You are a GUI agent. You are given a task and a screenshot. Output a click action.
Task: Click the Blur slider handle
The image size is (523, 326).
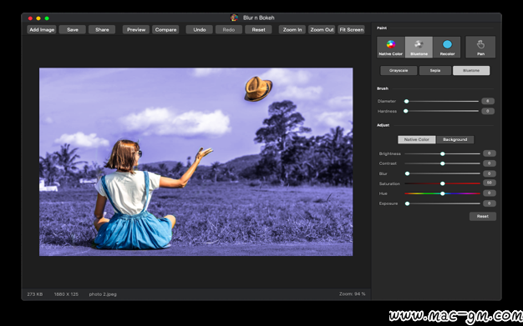point(407,173)
